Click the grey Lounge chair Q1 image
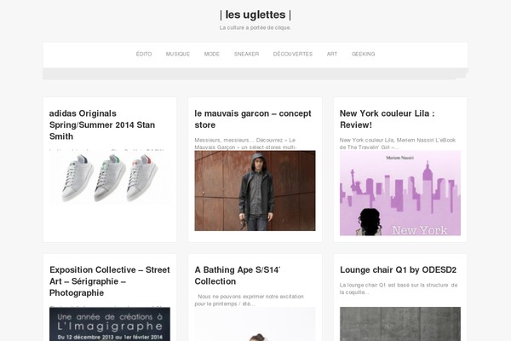This screenshot has width=511, height=341. point(400,324)
